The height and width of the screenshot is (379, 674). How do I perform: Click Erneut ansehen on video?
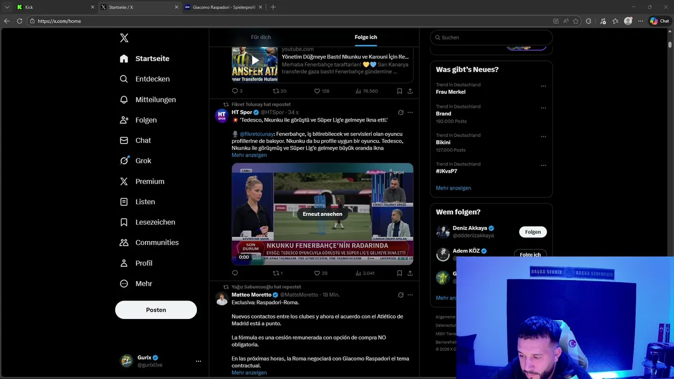click(322, 214)
